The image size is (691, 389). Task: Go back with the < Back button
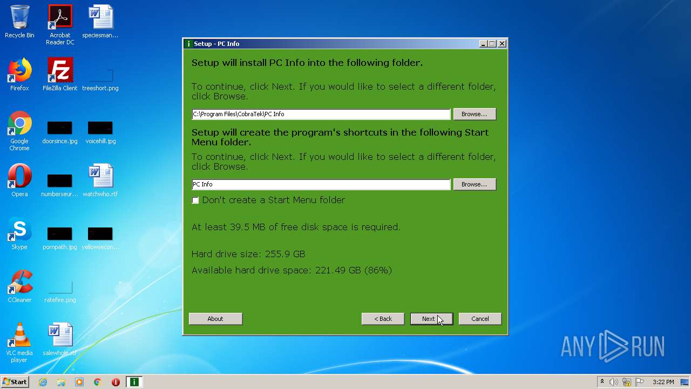pyautogui.click(x=383, y=319)
